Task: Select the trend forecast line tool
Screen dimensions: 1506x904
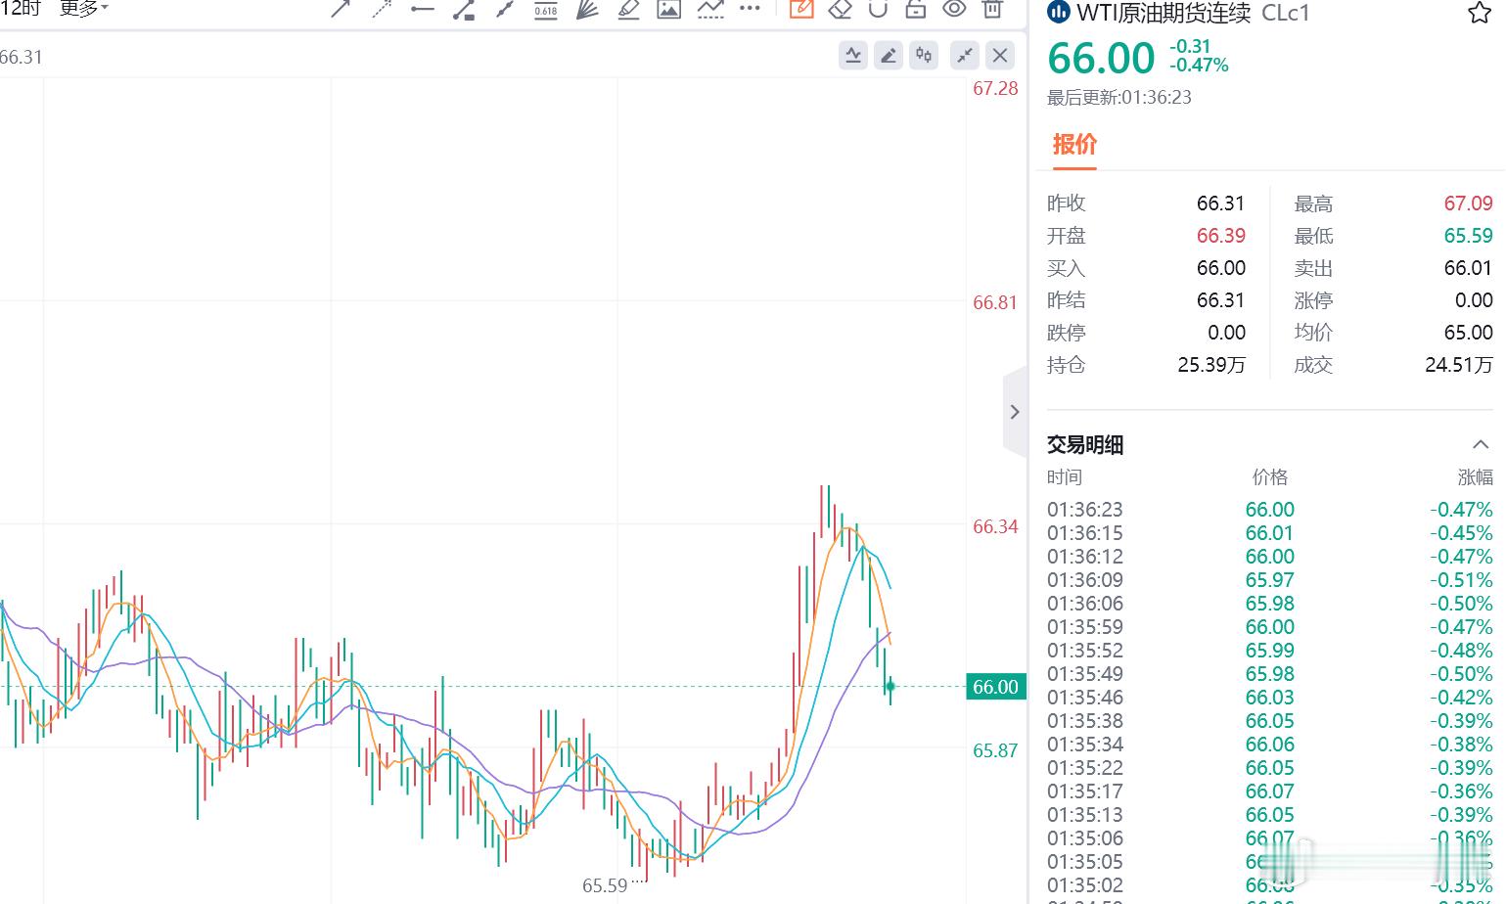Action: 710,9
